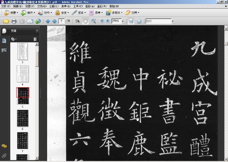Click the 270% zoom value field
228x162 pixels.
pyautogui.click(x=117, y=21)
